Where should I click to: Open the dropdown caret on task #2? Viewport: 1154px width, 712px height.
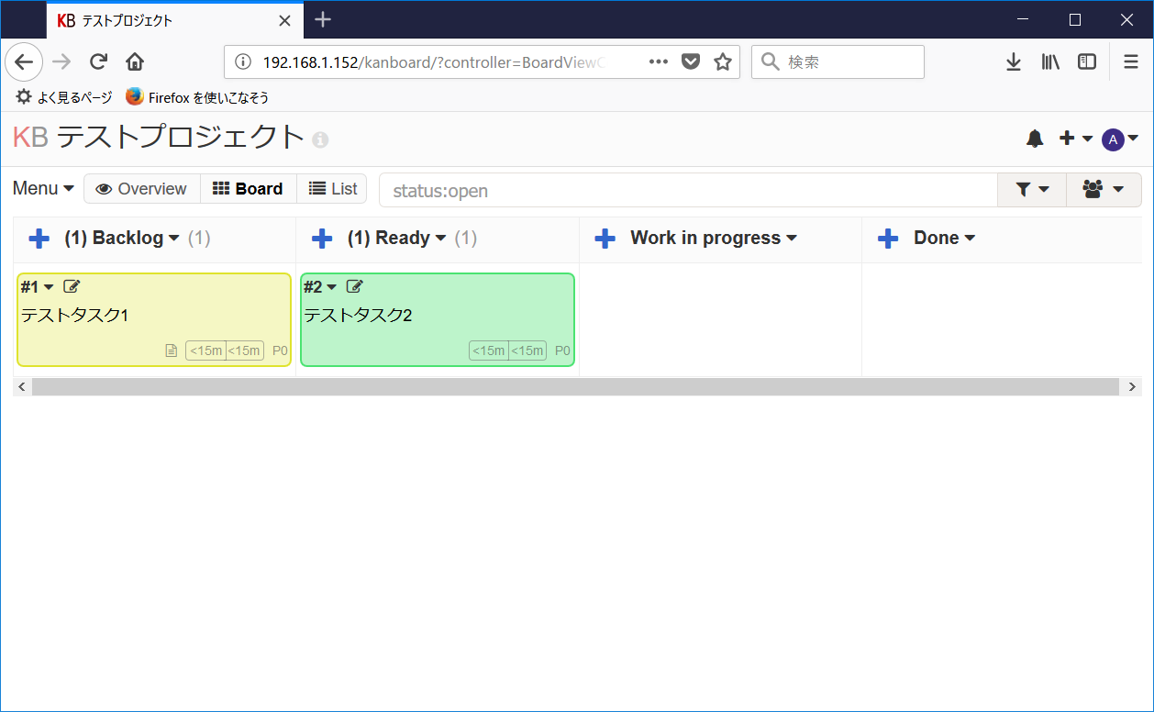[331, 285]
